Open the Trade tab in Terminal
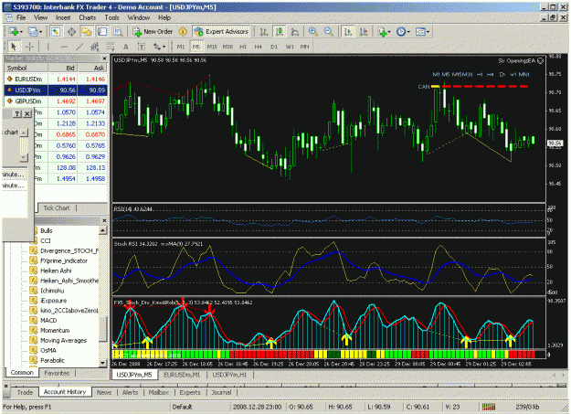Image resolution: width=571 pixels, height=414 pixels. (25, 392)
